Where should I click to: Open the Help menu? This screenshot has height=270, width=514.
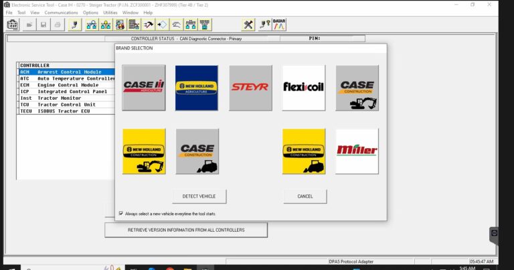coord(148,13)
